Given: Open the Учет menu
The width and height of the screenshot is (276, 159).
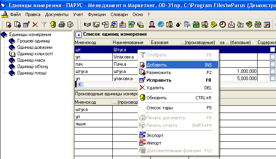Looking at the screenshot, I should (x=78, y=14).
